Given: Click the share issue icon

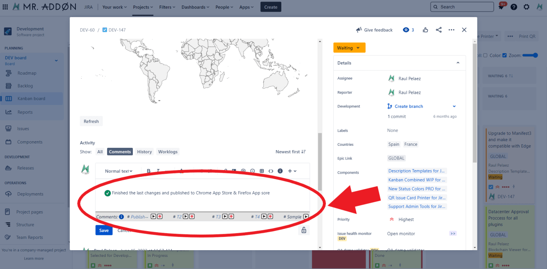Looking at the screenshot, I should 438,30.
